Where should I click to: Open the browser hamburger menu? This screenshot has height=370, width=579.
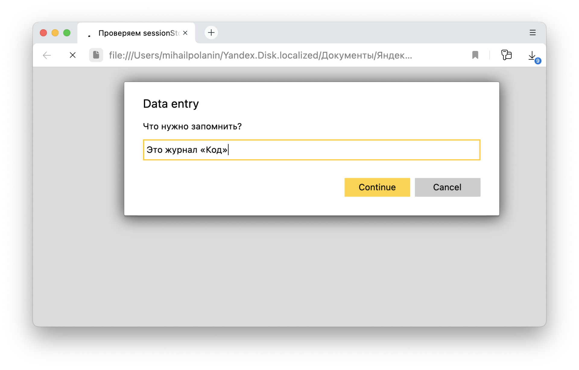coord(533,33)
